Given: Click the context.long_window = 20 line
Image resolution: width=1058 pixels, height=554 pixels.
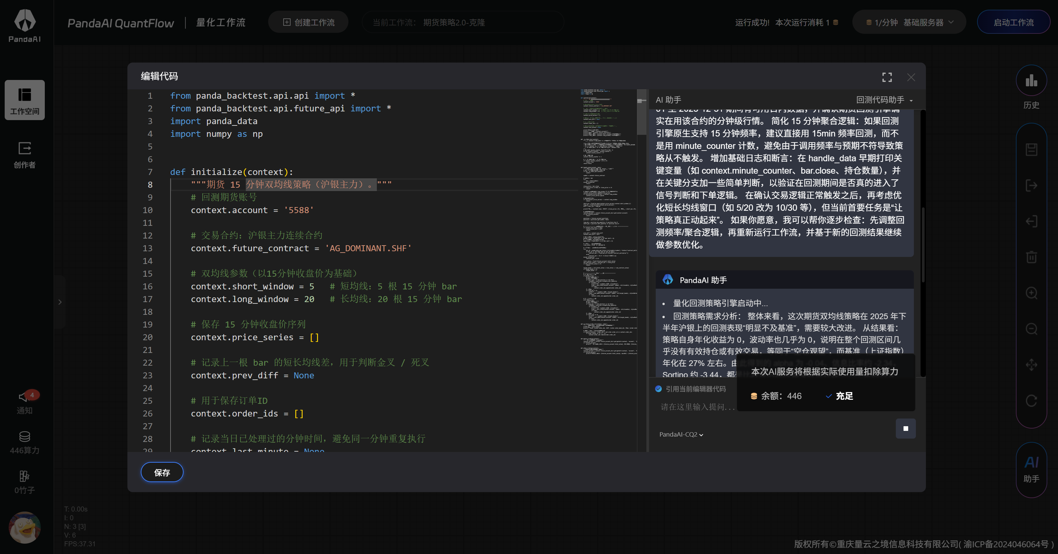Looking at the screenshot, I should pos(252,299).
